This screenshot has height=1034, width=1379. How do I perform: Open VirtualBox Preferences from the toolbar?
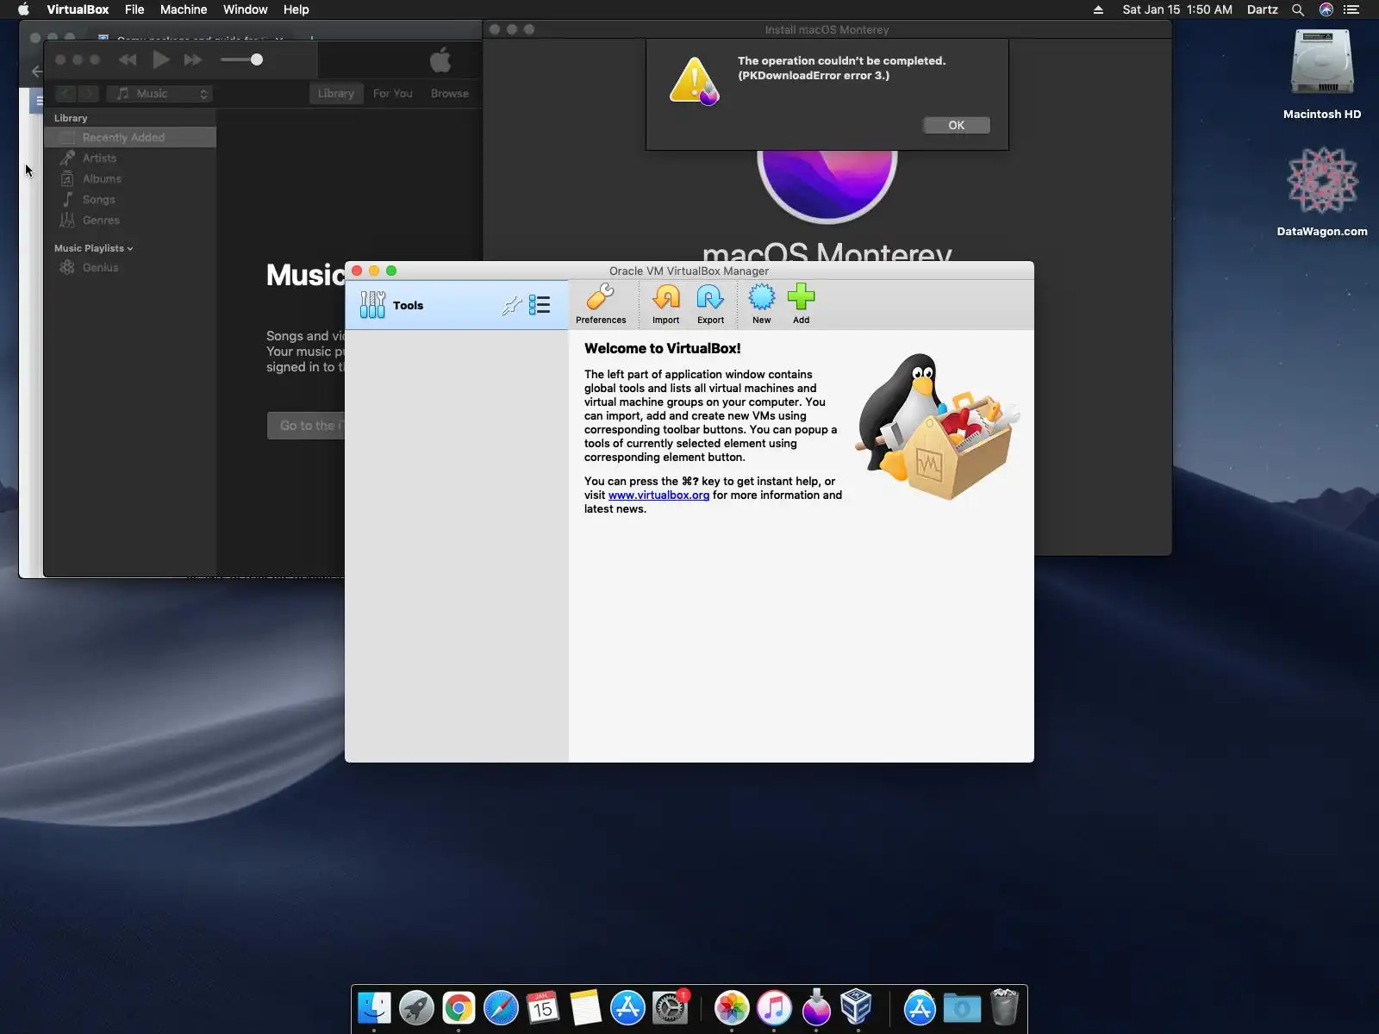(601, 305)
